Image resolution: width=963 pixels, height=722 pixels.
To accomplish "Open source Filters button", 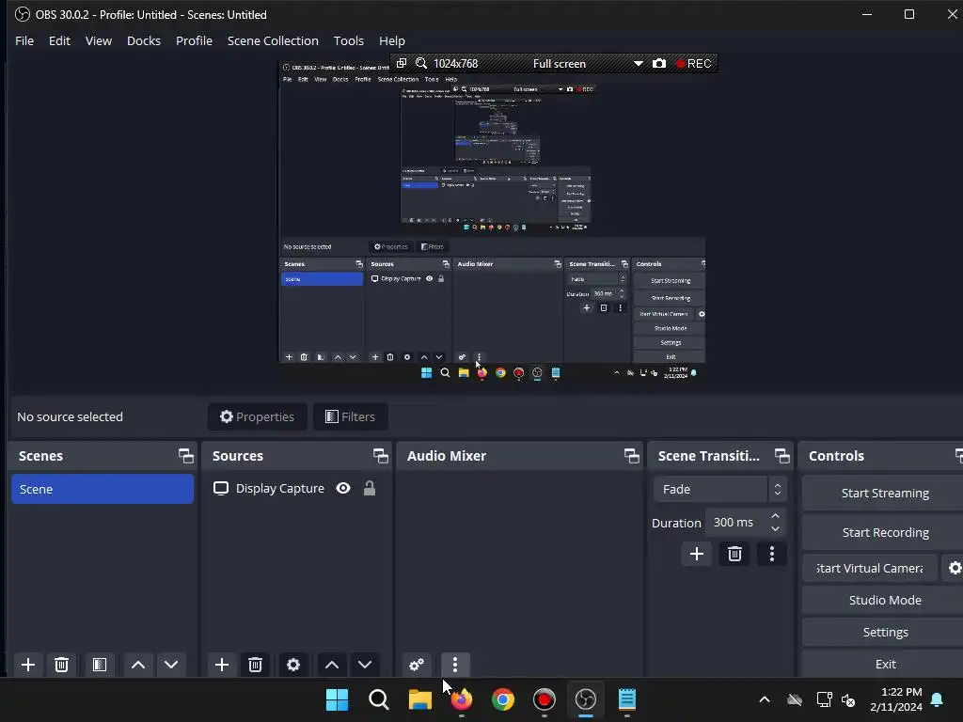I will point(350,416).
